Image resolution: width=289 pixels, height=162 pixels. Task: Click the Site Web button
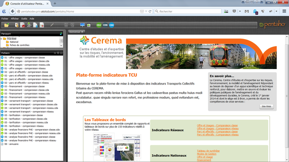(x=266, y=106)
